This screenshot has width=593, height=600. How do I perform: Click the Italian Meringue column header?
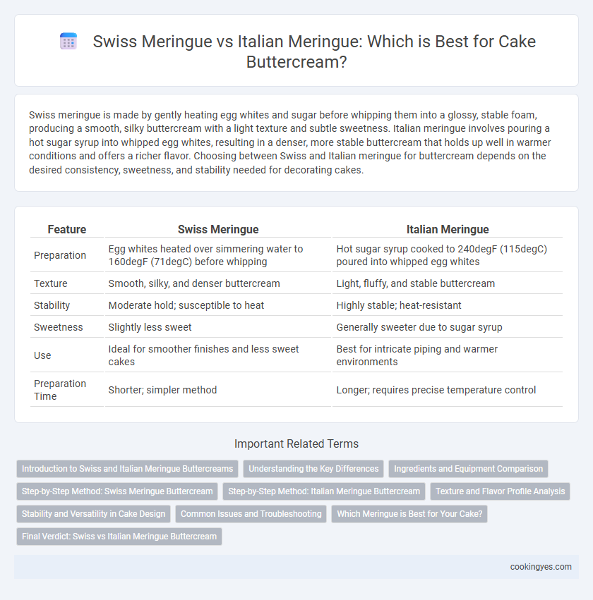pyautogui.click(x=448, y=229)
